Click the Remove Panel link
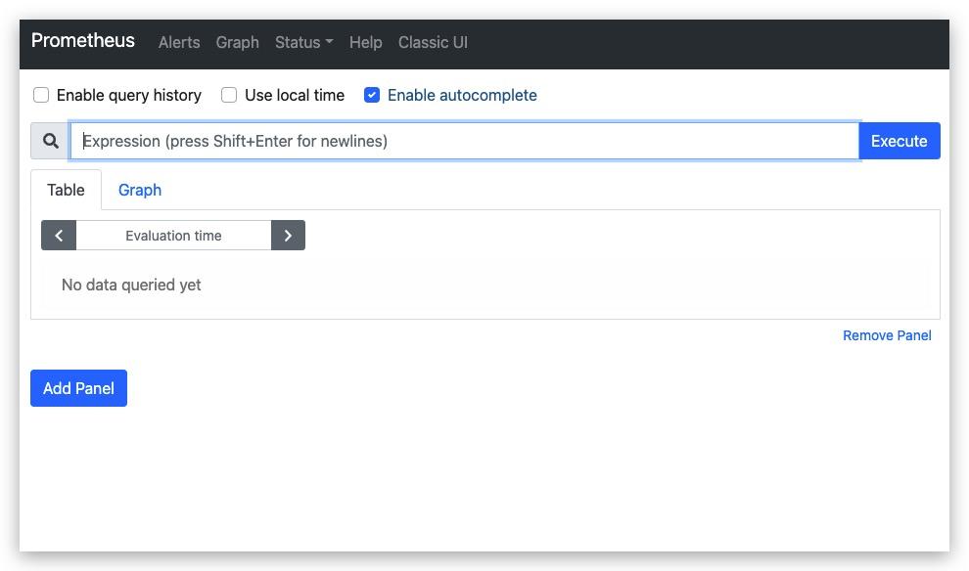Image resolution: width=969 pixels, height=571 pixels. (x=887, y=335)
